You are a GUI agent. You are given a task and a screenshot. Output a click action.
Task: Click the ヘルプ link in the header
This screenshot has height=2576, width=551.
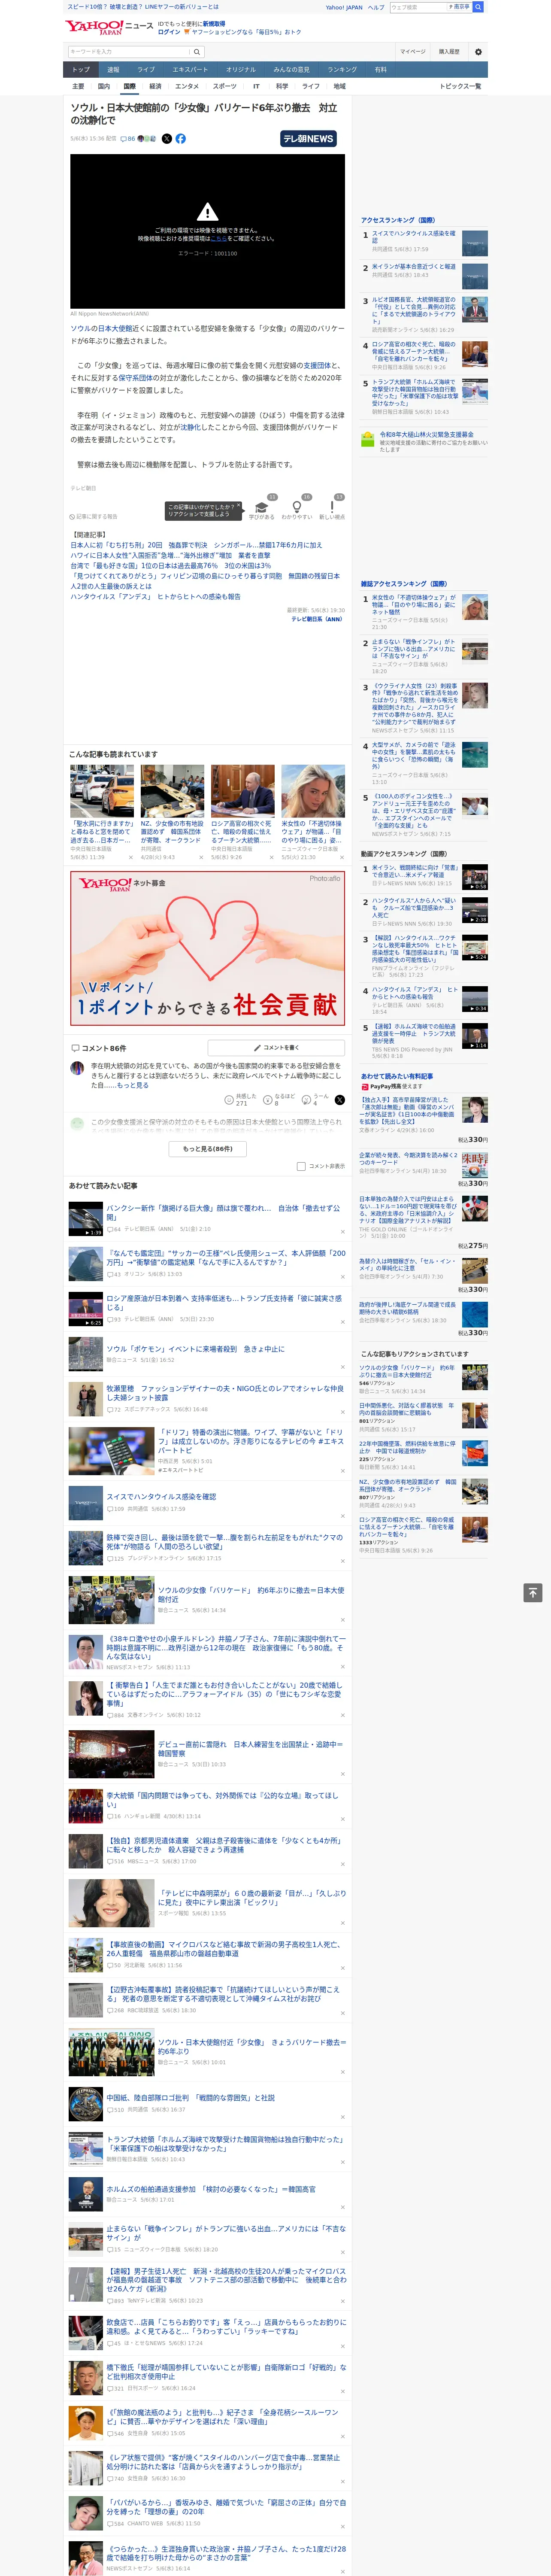pos(376,7)
